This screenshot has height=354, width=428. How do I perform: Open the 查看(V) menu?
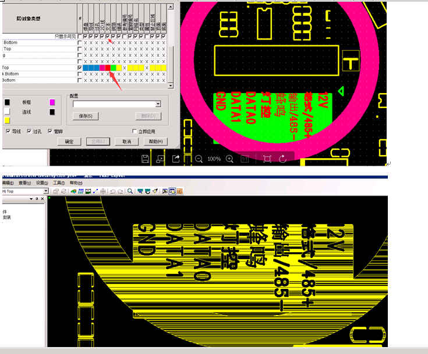(24, 183)
